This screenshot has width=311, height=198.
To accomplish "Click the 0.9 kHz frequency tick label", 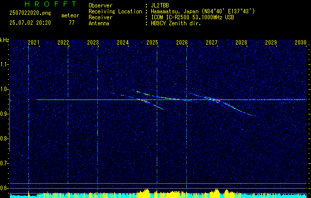I will click(4, 114).
